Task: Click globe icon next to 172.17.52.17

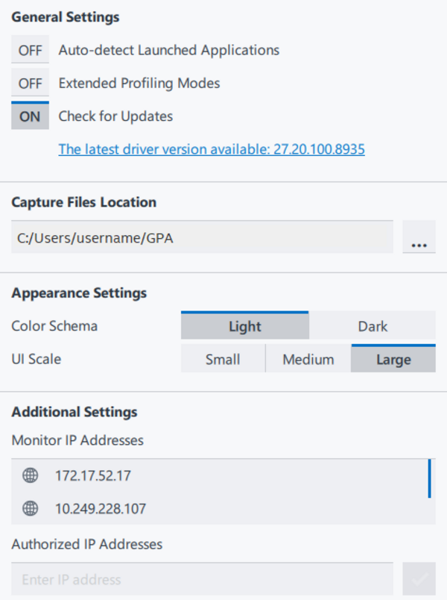Action: tap(30, 475)
